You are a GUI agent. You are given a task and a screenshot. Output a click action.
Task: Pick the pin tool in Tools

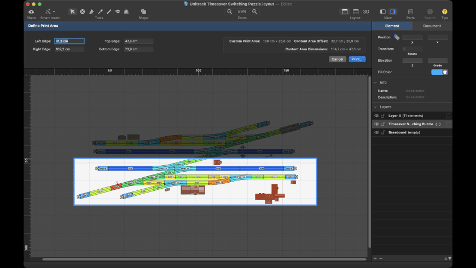[91, 11]
